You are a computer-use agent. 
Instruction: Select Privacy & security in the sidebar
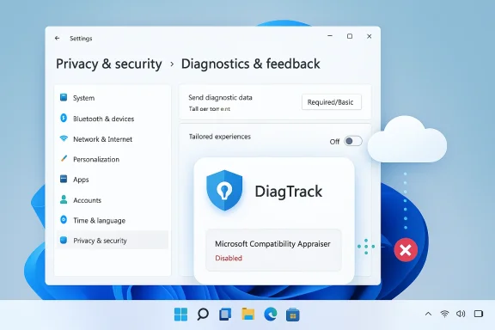click(x=112, y=241)
